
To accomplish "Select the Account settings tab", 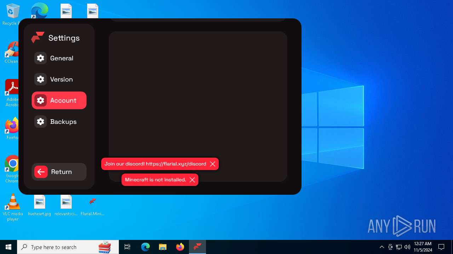I will [59, 101].
